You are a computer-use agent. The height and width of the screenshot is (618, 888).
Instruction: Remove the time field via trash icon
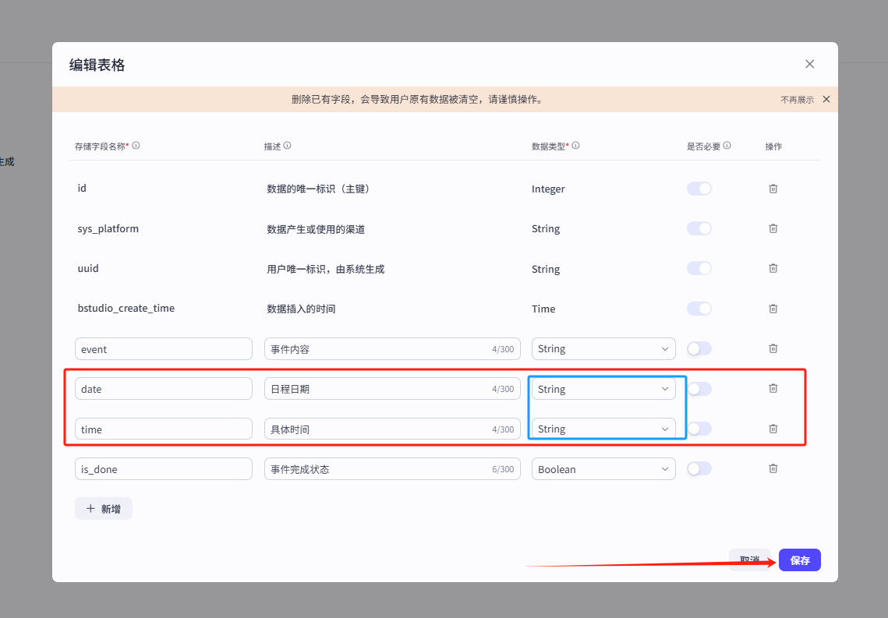pyautogui.click(x=773, y=429)
